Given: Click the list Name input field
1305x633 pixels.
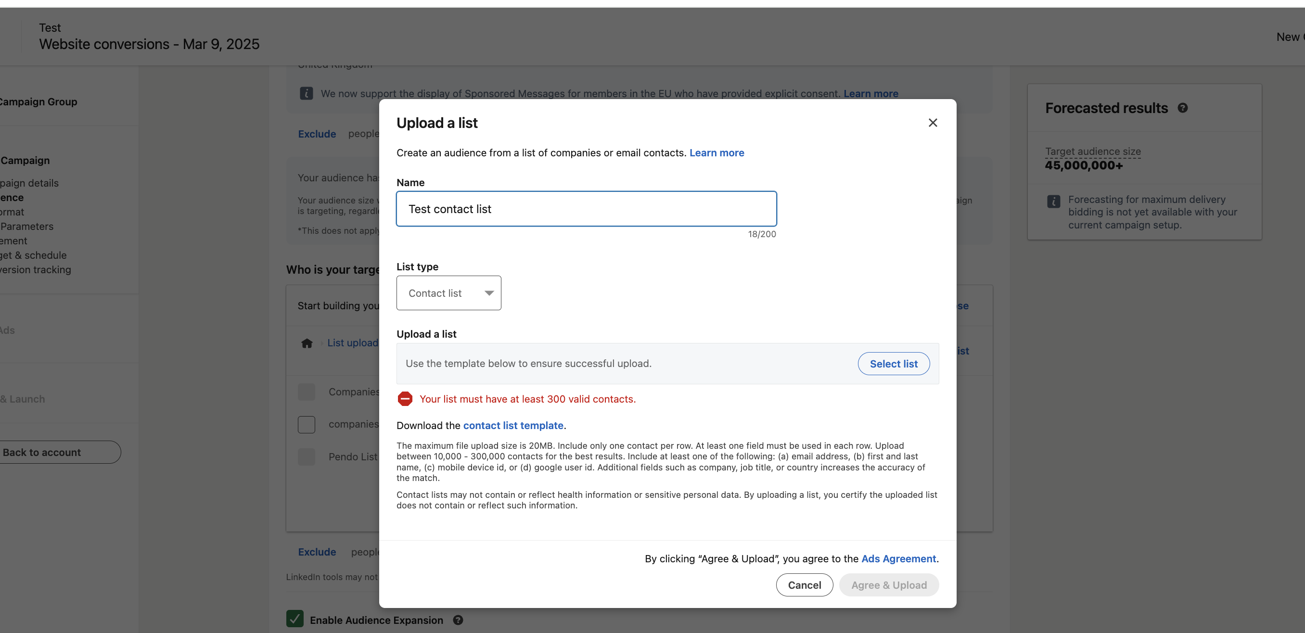Looking at the screenshot, I should tap(586, 209).
